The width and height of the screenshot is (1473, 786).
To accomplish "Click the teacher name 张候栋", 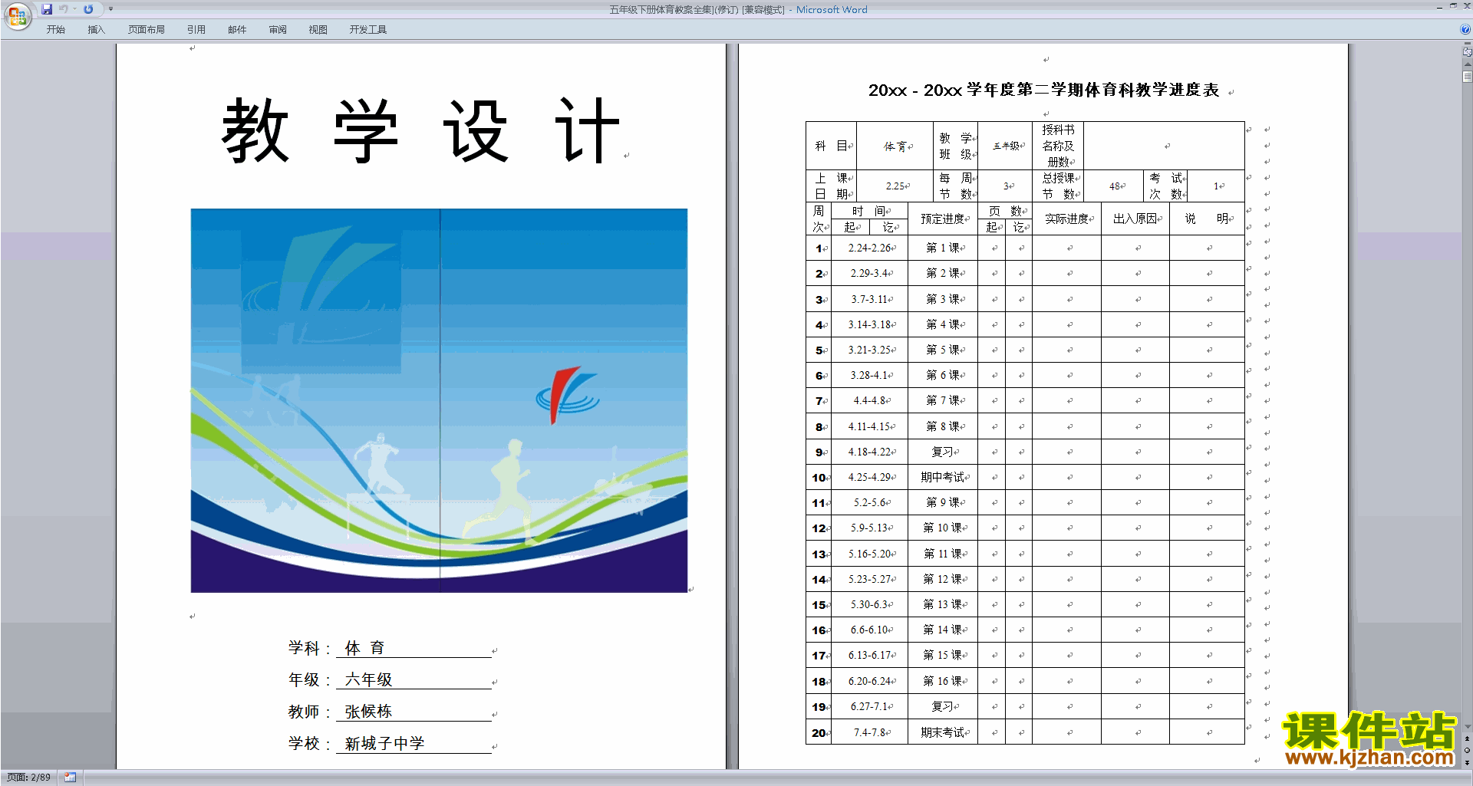I will (368, 712).
